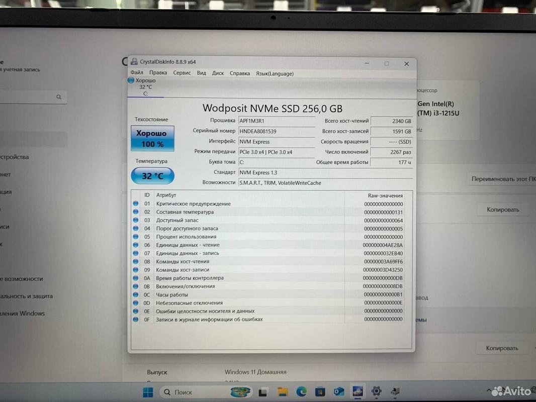Image resolution: width=536 pixels, height=402 pixels.
Task: Click the Возможности field S.M.A.R.T., TRIM
Action: pyautogui.click(x=325, y=183)
